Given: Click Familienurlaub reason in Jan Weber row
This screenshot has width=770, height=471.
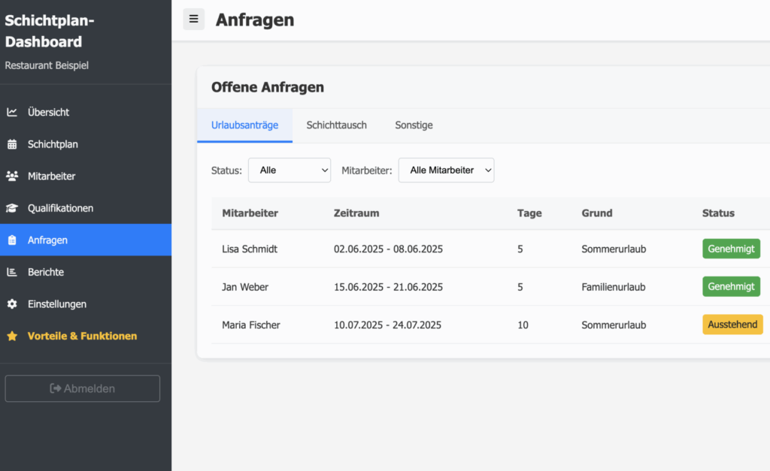Looking at the screenshot, I should tap(614, 287).
